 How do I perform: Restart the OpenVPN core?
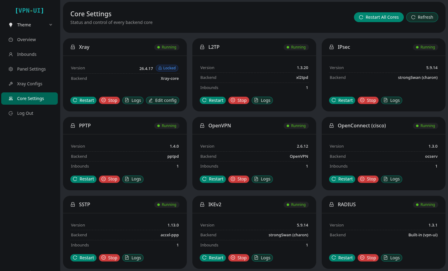point(213,179)
